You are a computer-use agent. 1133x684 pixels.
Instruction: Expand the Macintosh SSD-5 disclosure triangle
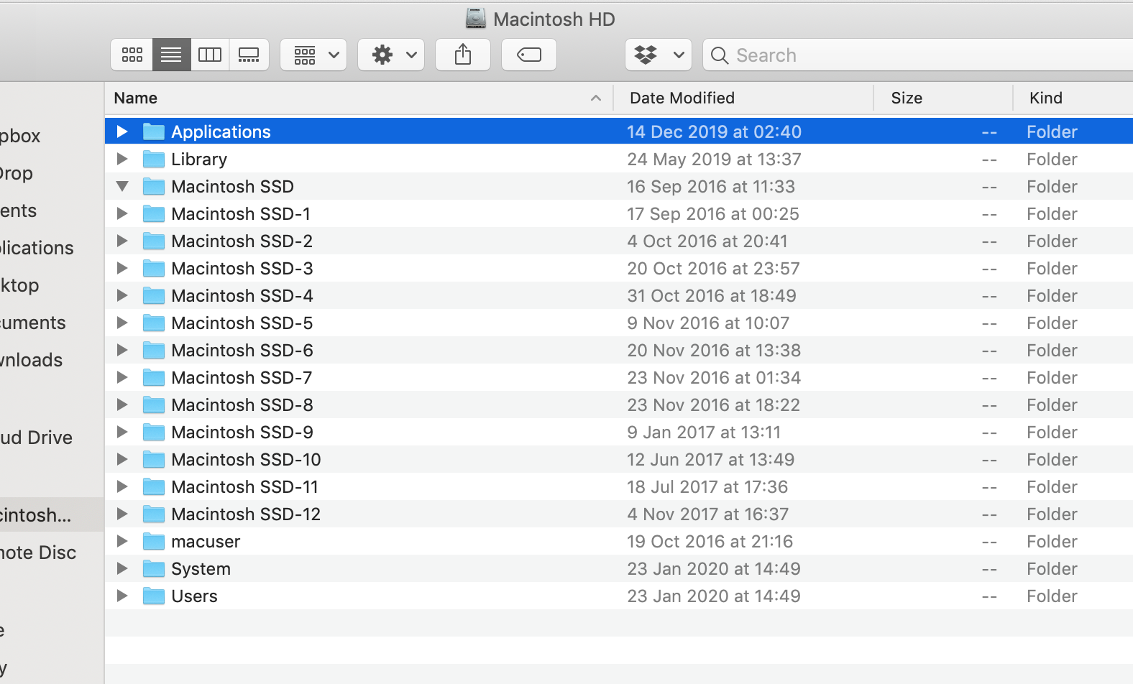pos(122,323)
